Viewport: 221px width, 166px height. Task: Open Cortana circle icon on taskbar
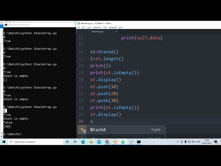pos(67,142)
